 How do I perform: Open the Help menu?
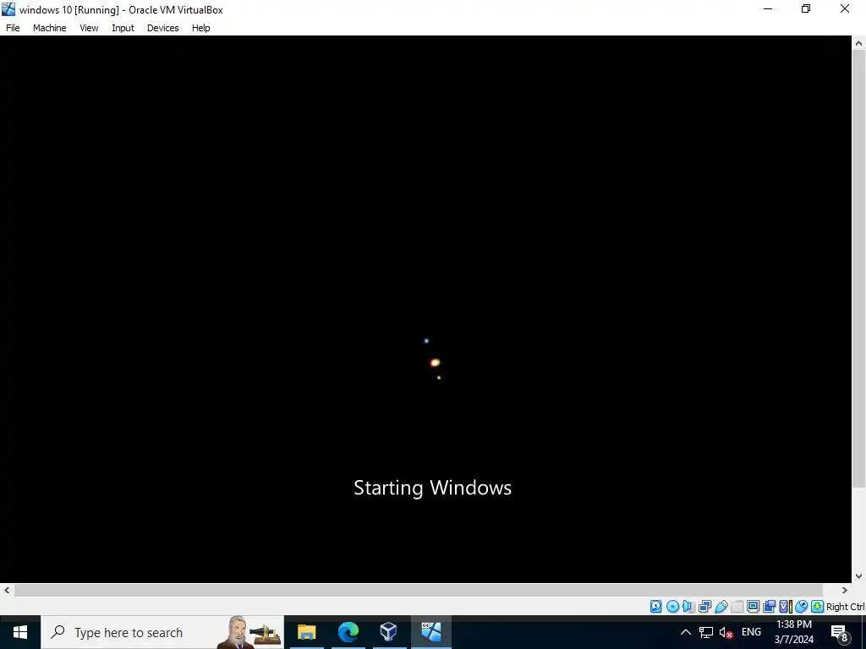pyautogui.click(x=200, y=28)
